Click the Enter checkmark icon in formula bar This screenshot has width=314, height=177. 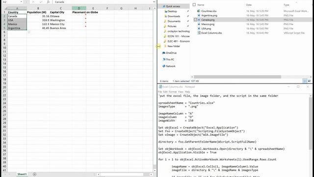tap(41, 2)
